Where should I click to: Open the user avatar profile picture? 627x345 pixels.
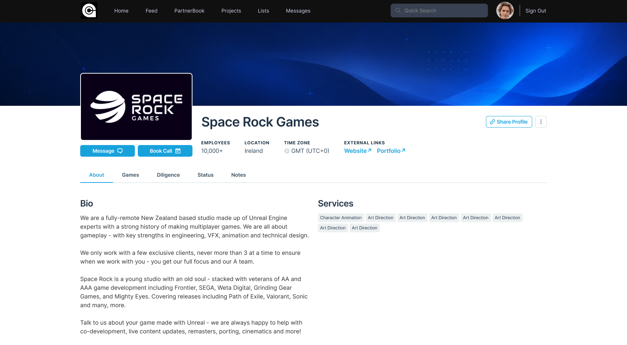[505, 11]
